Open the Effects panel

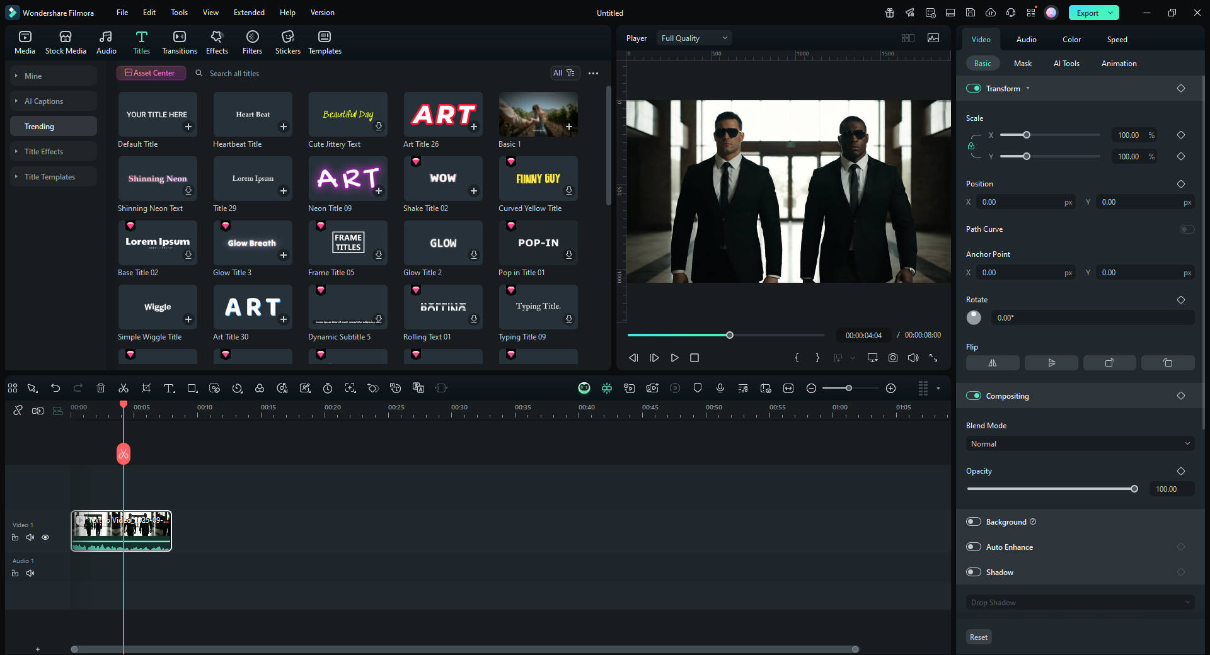[x=217, y=43]
